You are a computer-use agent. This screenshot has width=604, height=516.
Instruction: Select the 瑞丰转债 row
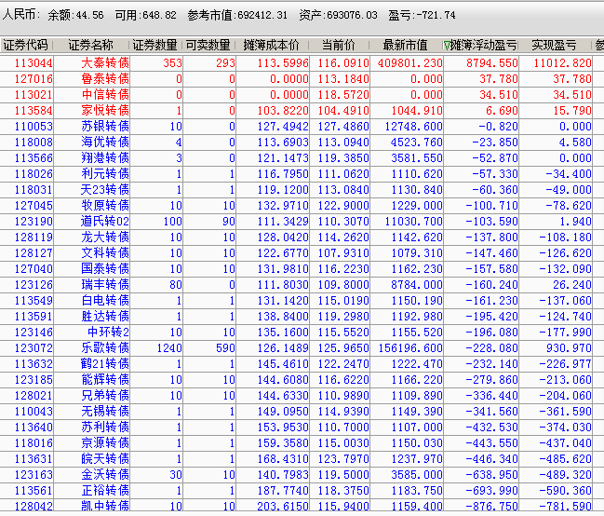[x=302, y=284]
